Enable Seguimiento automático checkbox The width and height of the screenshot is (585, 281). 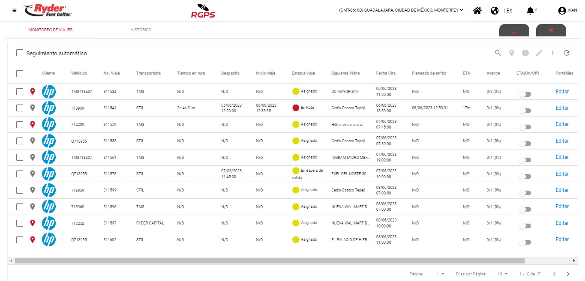click(20, 53)
